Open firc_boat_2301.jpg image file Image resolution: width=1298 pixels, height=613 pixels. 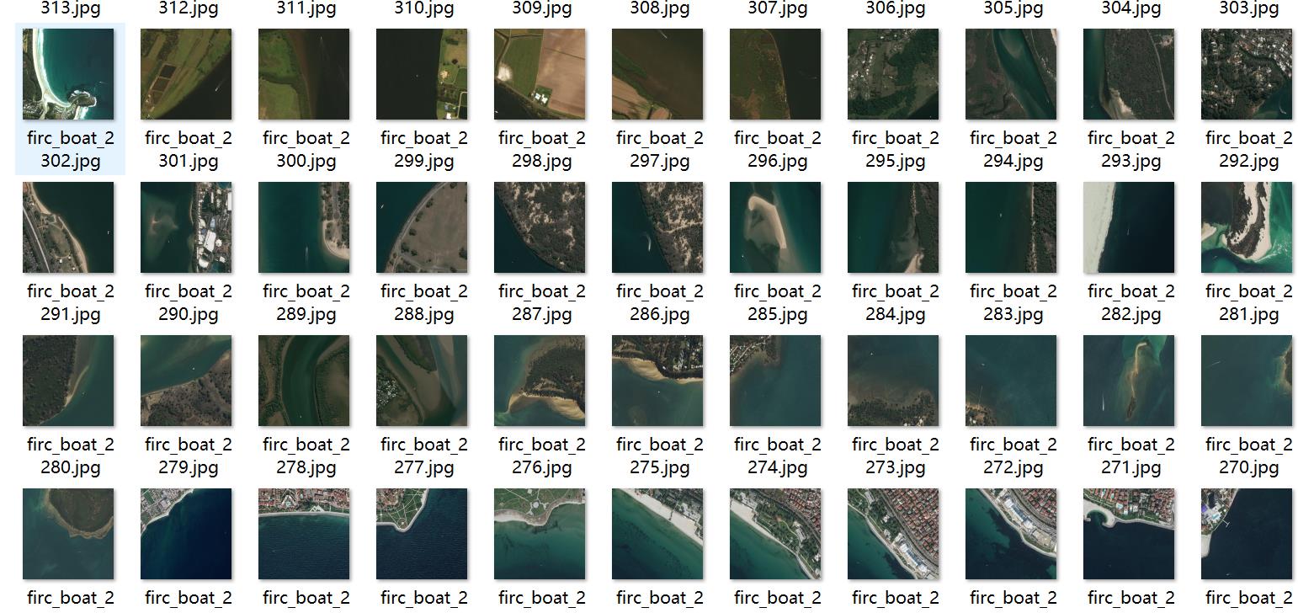(186, 74)
